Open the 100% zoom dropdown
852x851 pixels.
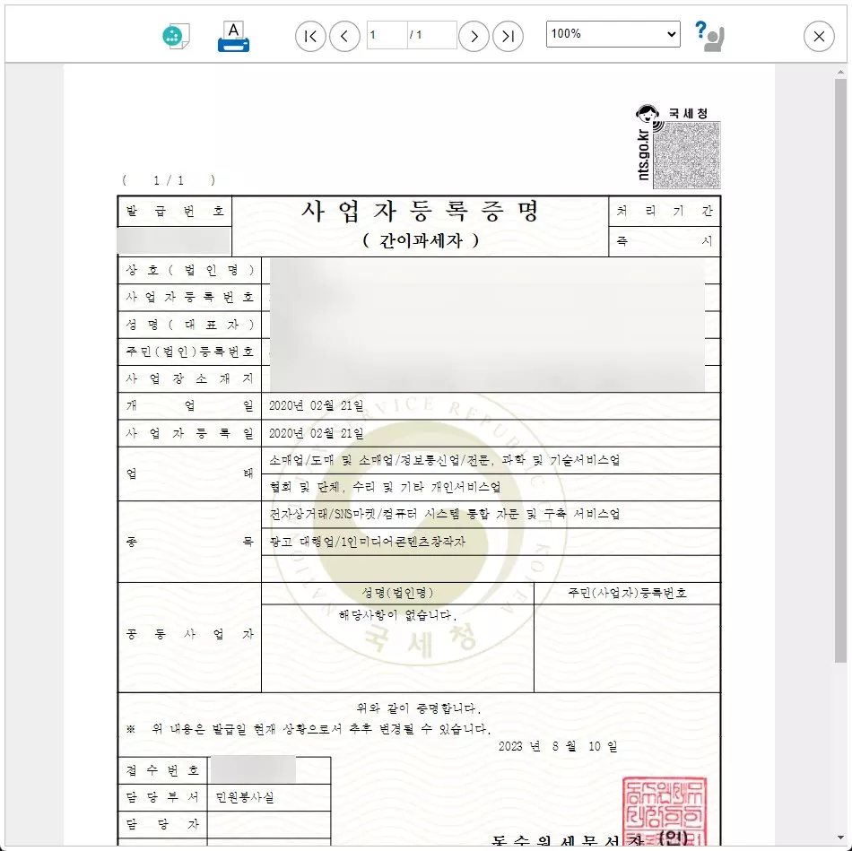point(613,34)
